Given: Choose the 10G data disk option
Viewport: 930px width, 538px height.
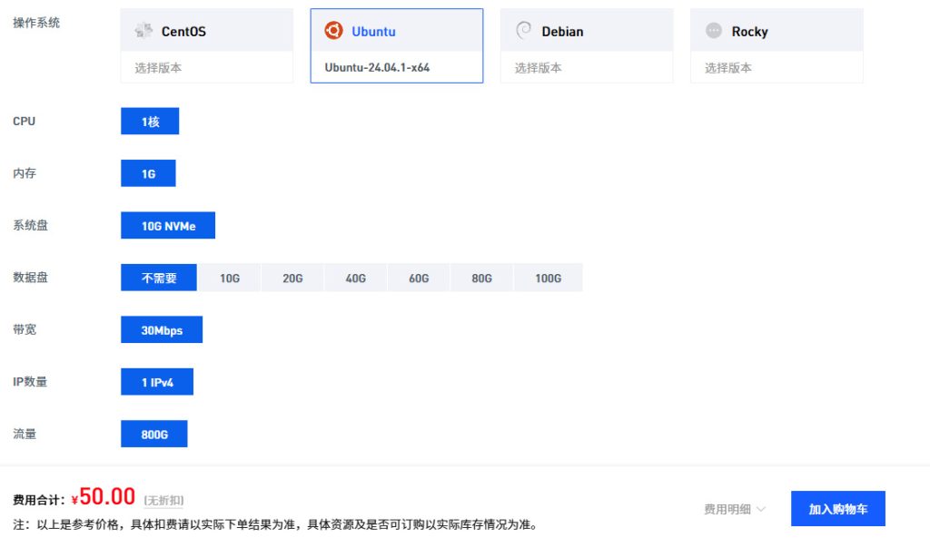Looking at the screenshot, I should [230, 278].
